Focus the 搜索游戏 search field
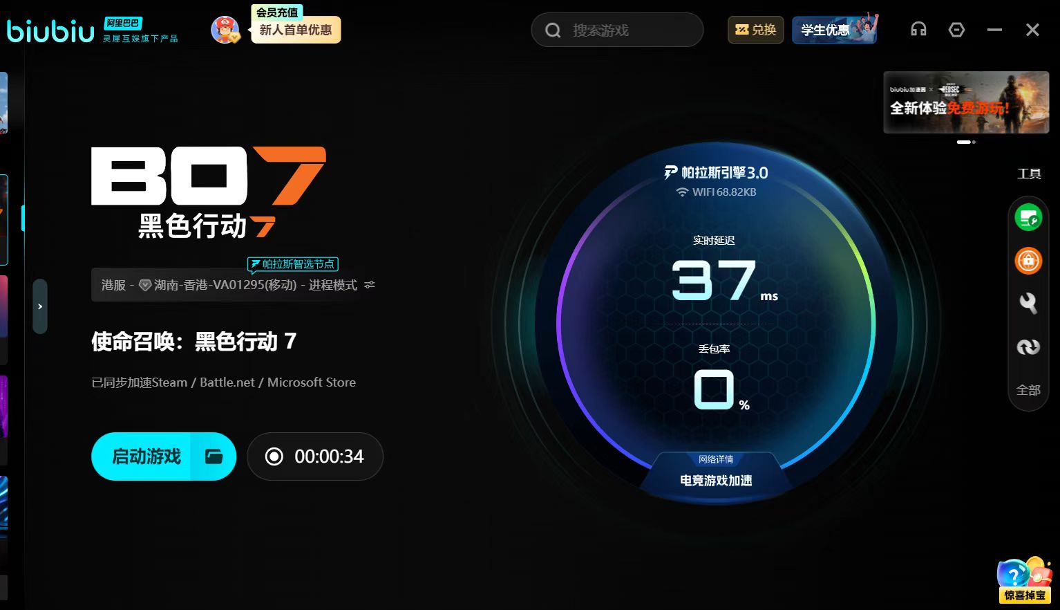Screen dimensions: 1060x610 (x=617, y=30)
